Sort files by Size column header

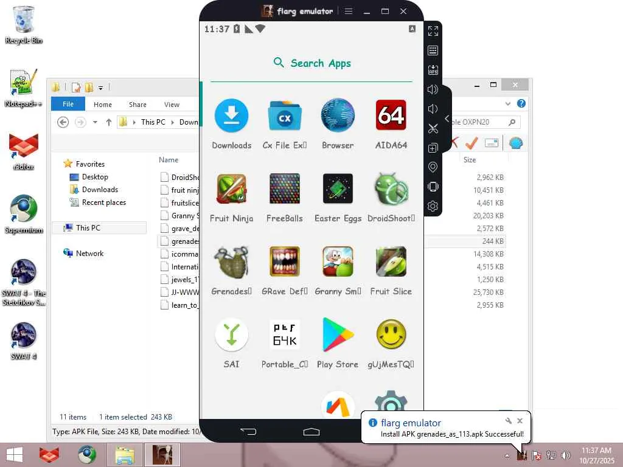pyautogui.click(x=470, y=160)
